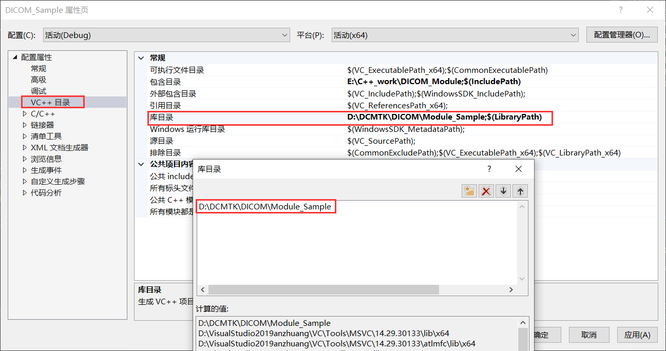The height and width of the screenshot is (351, 666).
Task: Add a new library directory line
Action: (x=469, y=190)
